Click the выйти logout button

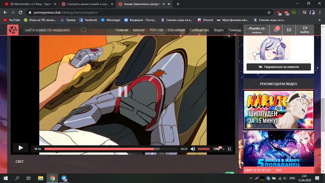(x=305, y=30)
